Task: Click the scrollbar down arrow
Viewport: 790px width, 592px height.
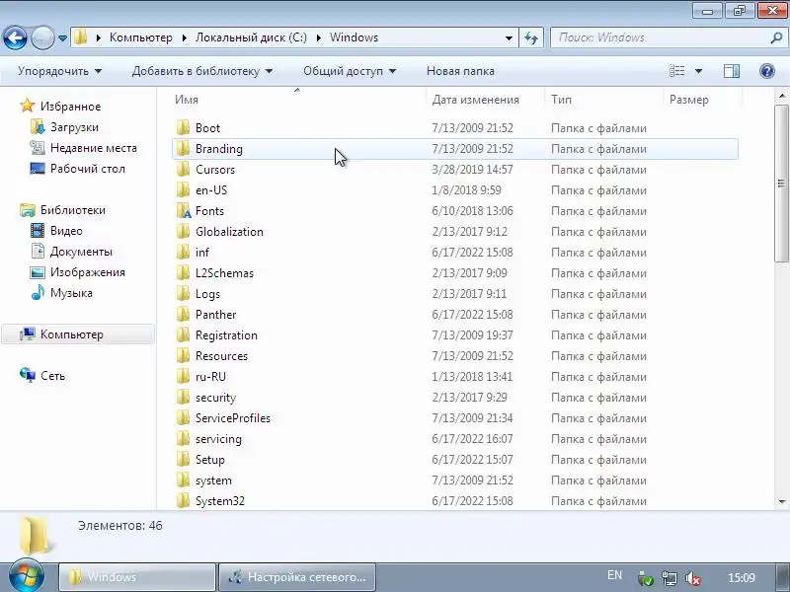Action: tap(781, 501)
